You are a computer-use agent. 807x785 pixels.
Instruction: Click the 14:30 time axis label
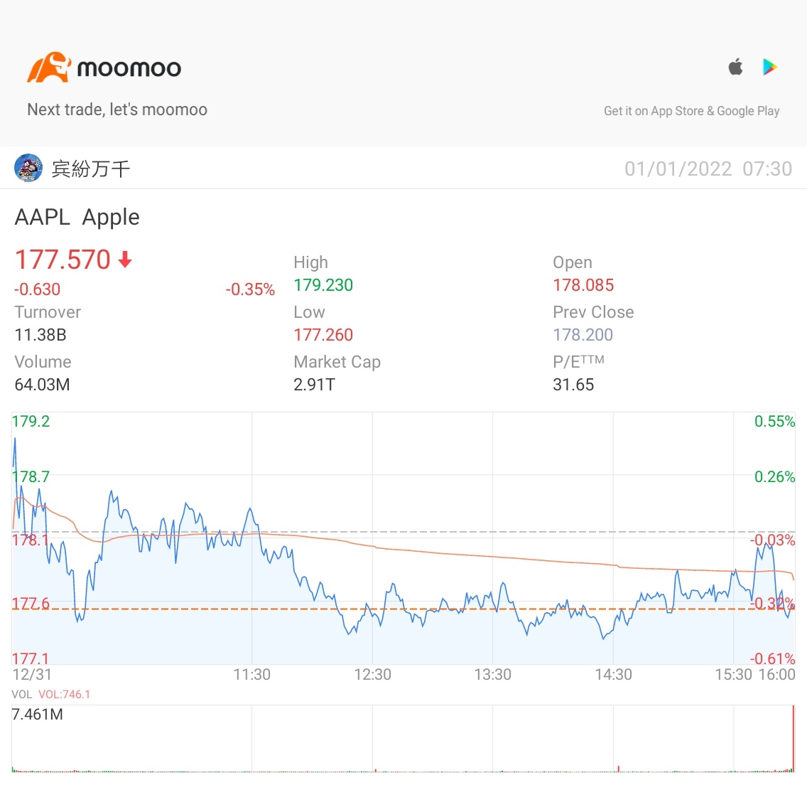point(614,674)
